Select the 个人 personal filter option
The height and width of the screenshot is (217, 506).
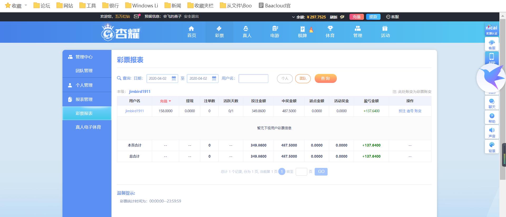pos(285,79)
